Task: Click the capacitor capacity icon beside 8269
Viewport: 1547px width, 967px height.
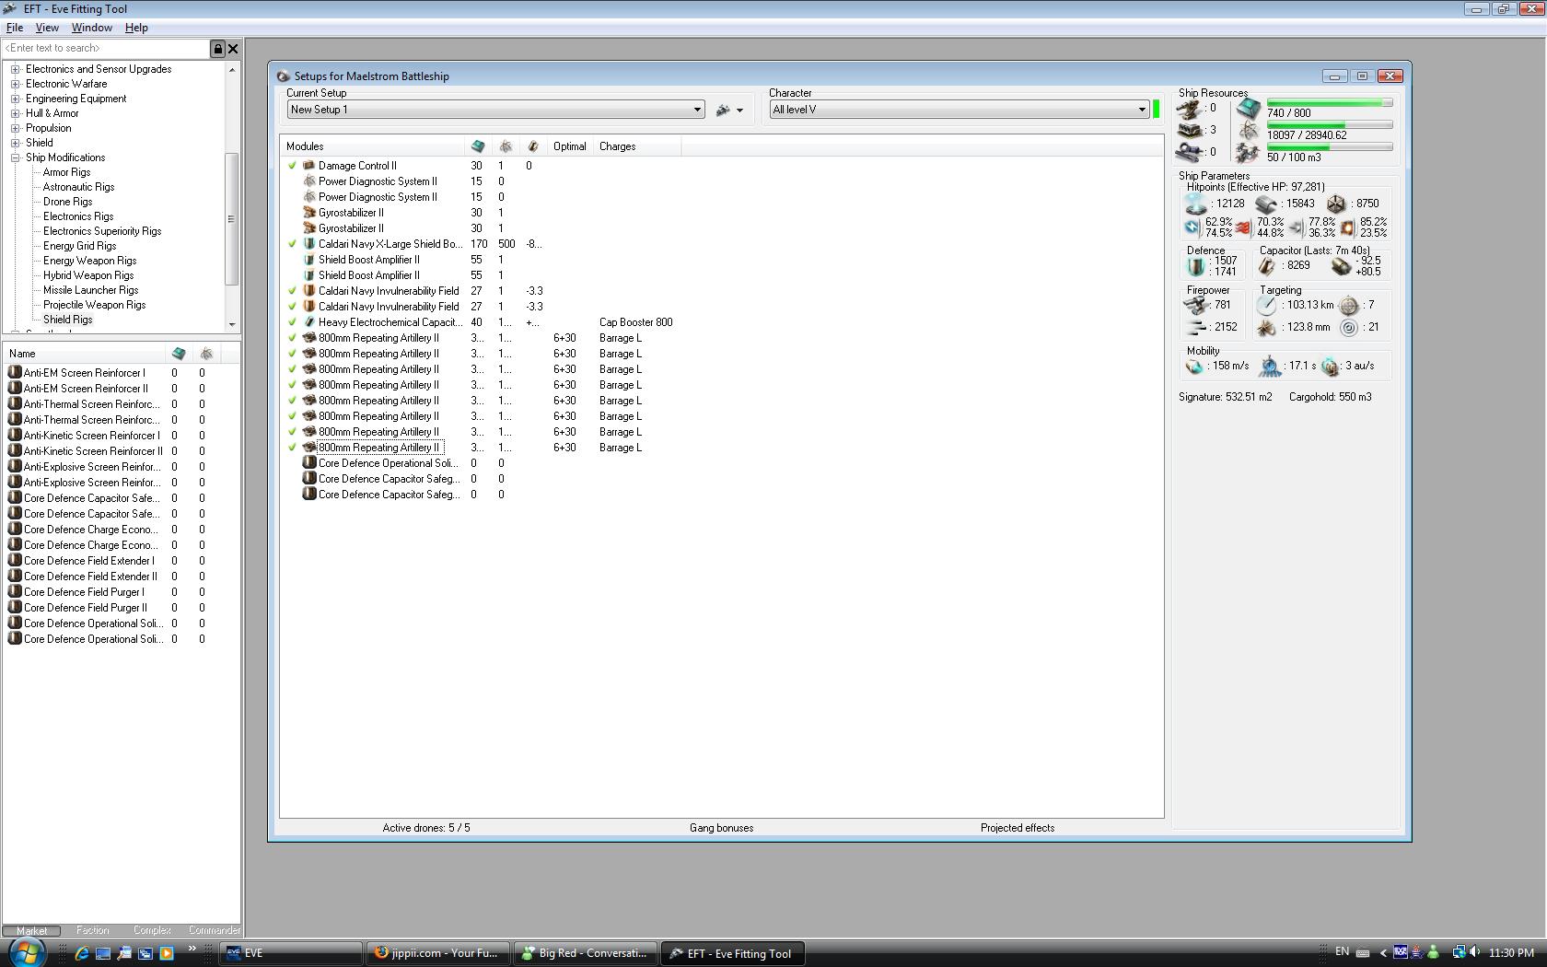Action: coord(1268,266)
